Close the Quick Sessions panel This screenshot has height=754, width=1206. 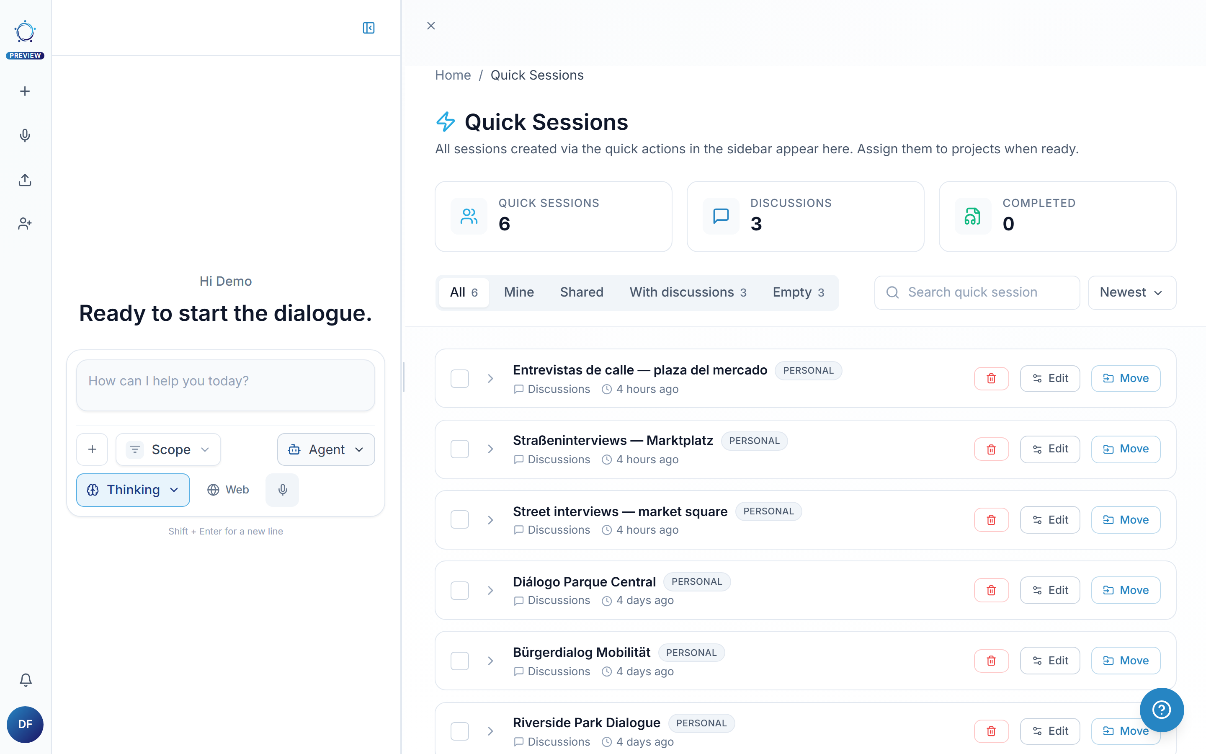431,26
